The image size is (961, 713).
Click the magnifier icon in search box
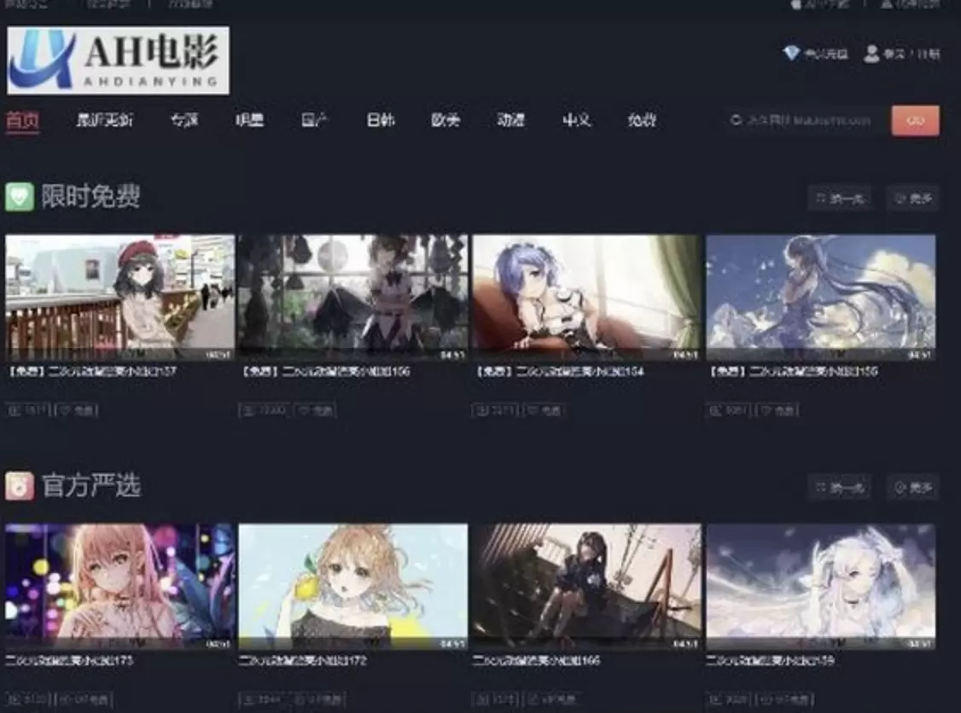tap(736, 120)
